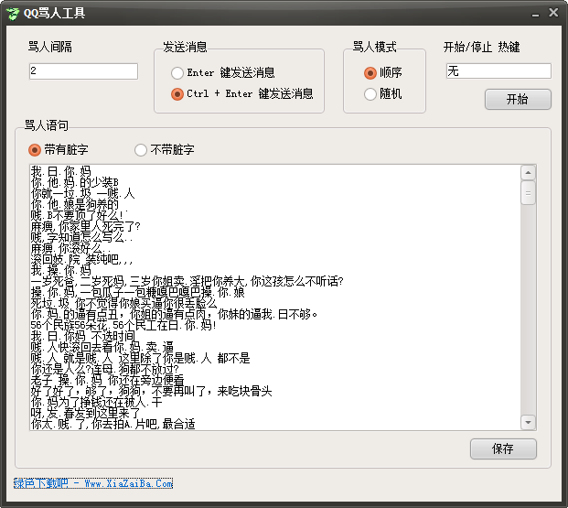Click the 开始/停止 热键 label
Screen dimensions: 568x508
(x=482, y=47)
